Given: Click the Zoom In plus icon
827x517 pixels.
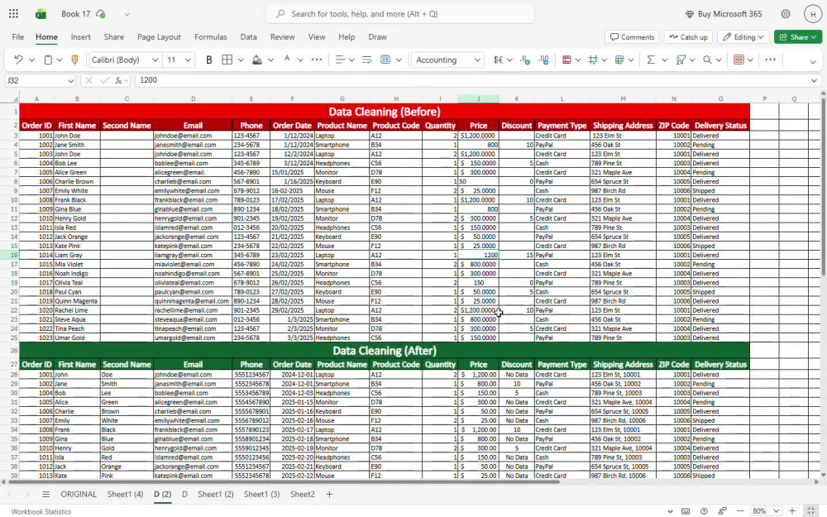Looking at the screenshot, I should 792,510.
